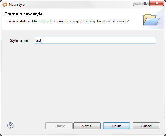Maximize the New style dialog window

[145, 3]
